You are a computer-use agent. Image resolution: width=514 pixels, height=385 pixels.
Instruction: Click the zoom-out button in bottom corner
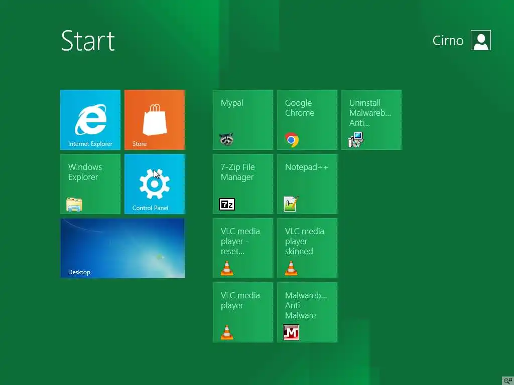pyautogui.click(x=508, y=380)
